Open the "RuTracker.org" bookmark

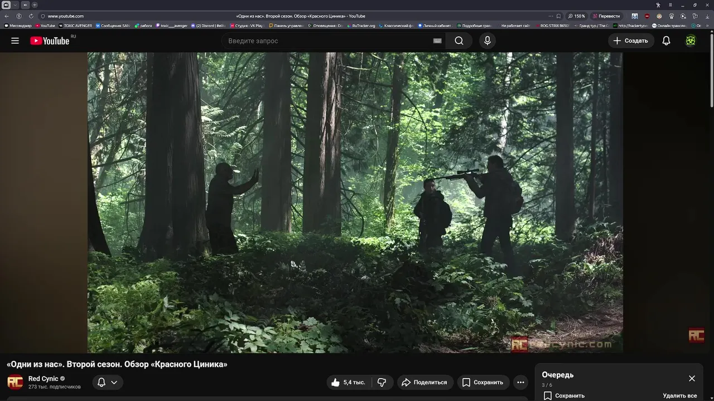(x=361, y=26)
